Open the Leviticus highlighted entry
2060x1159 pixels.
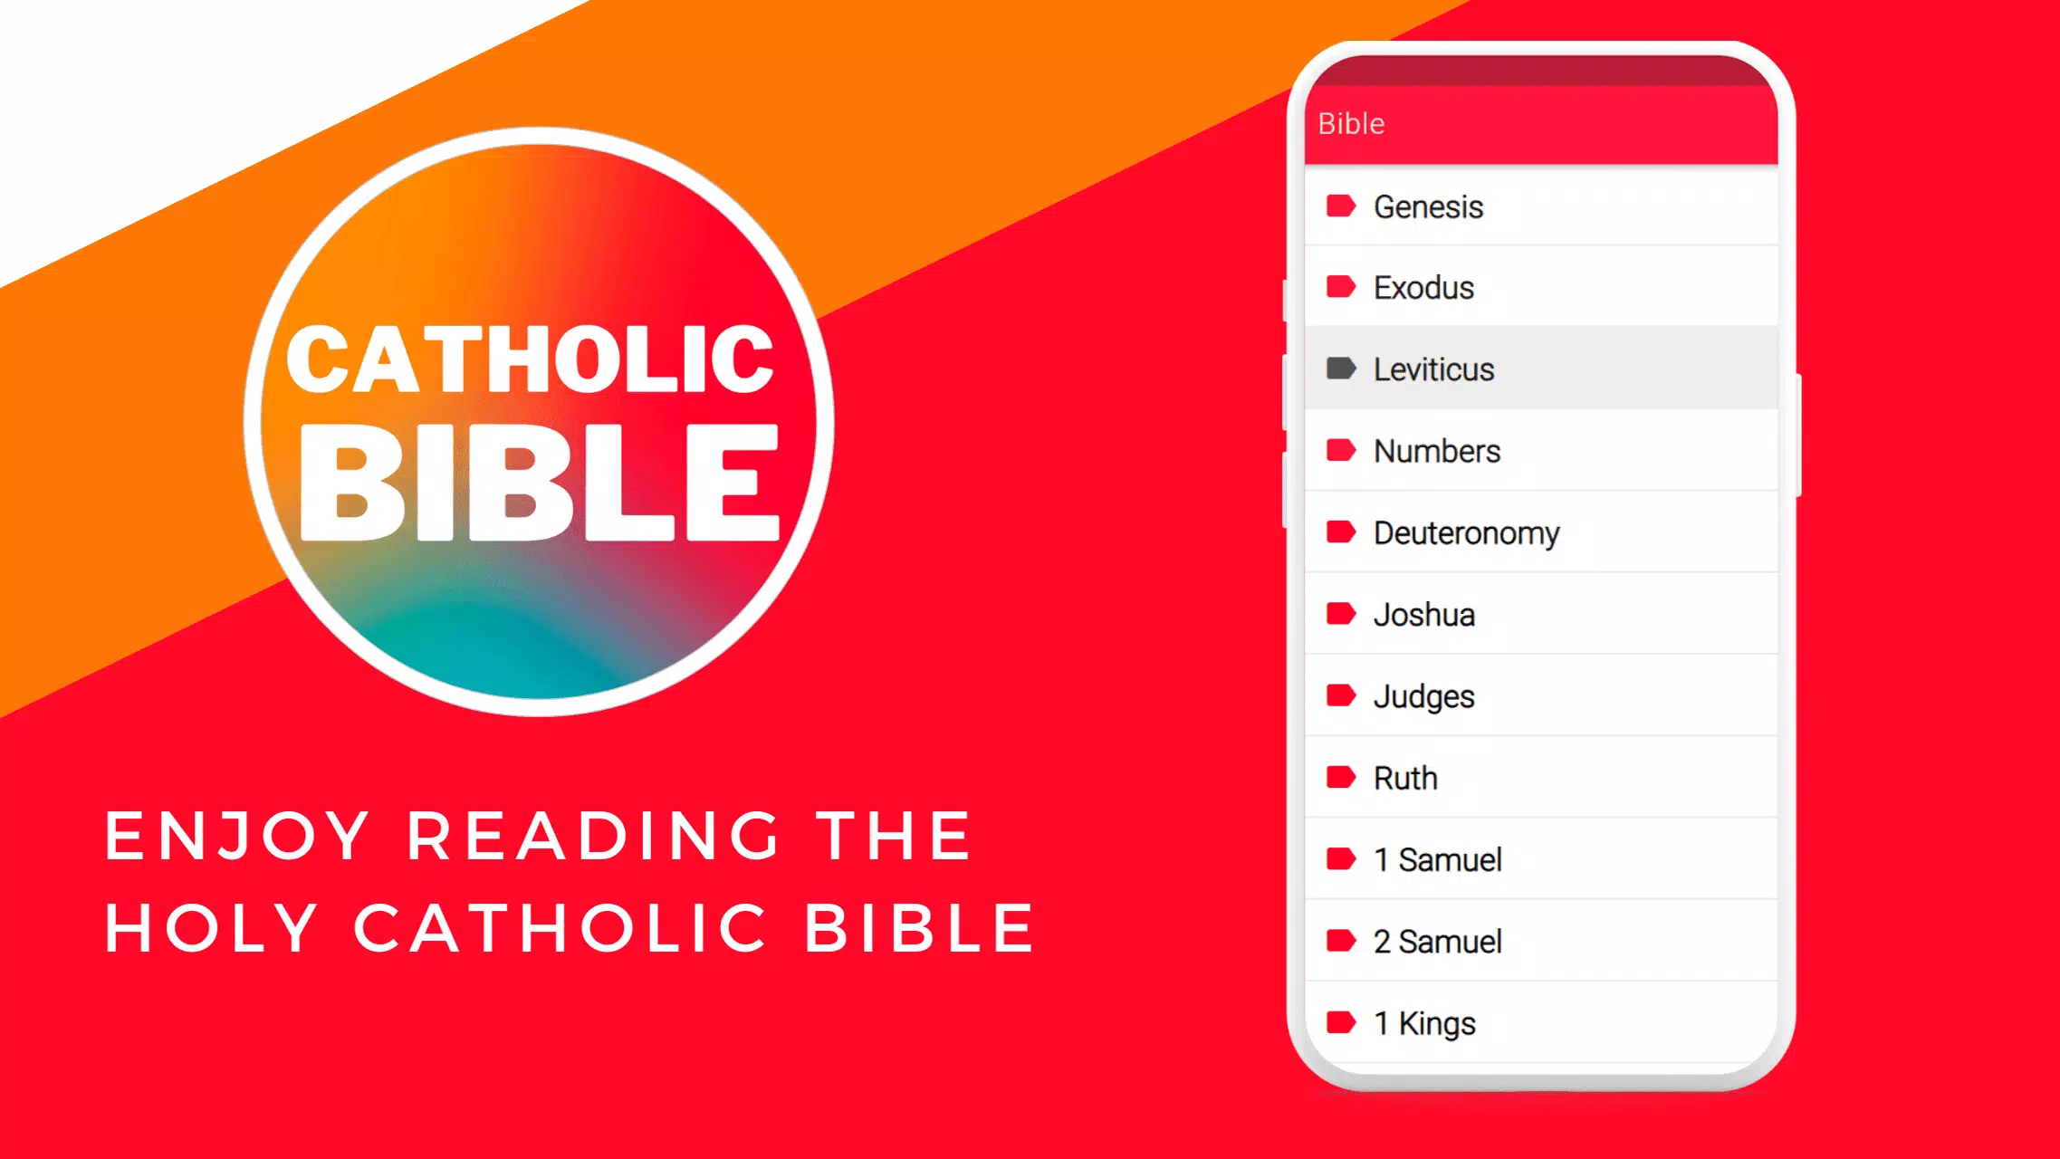(1542, 368)
